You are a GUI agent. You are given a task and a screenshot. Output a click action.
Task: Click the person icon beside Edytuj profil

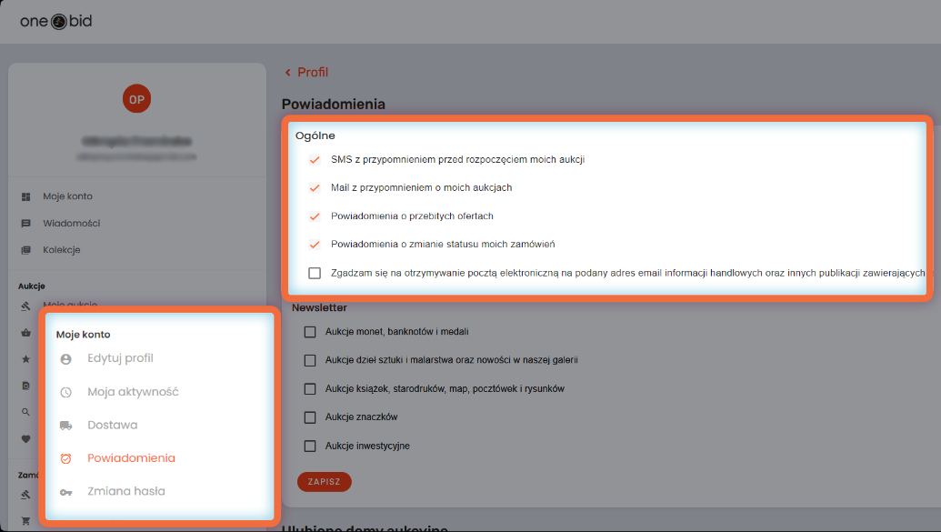66,359
